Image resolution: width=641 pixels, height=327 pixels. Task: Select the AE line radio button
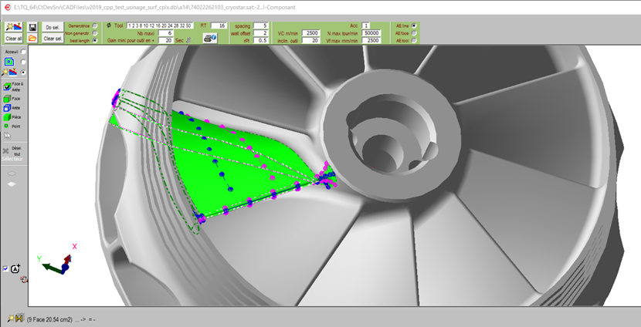[x=414, y=25]
